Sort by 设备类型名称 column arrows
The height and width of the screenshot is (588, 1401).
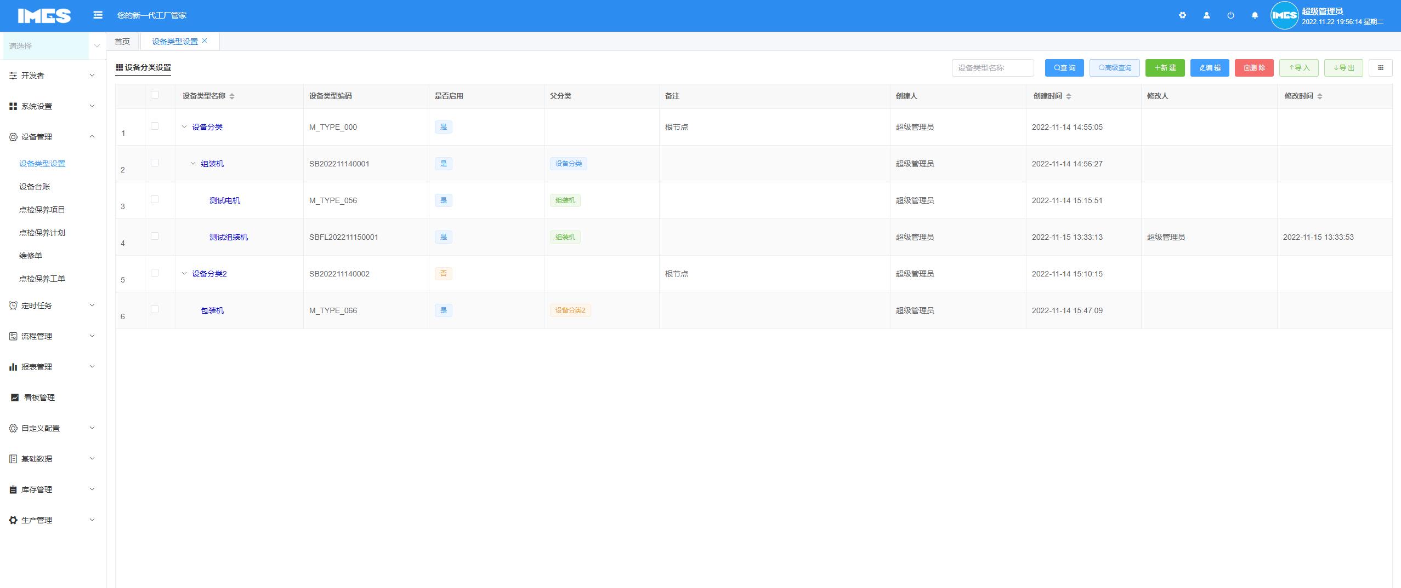(x=232, y=96)
